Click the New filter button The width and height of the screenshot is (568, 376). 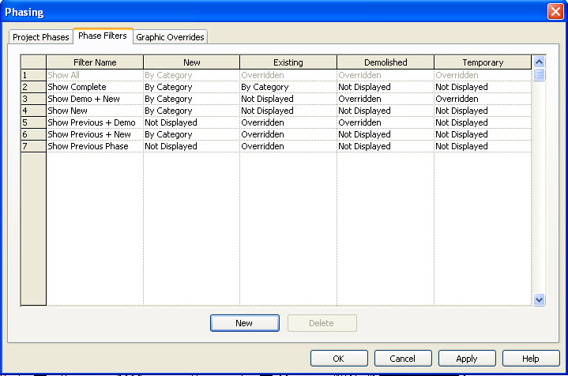coord(244,323)
